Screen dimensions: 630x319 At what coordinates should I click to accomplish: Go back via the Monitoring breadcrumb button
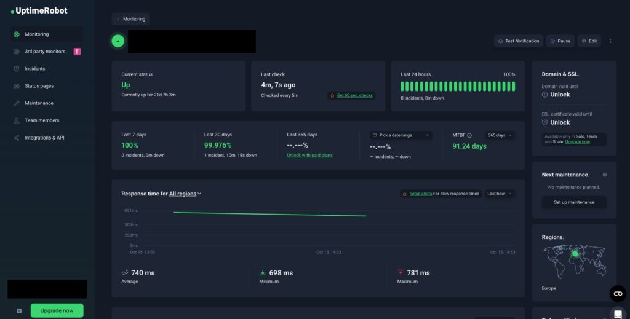[x=130, y=19]
